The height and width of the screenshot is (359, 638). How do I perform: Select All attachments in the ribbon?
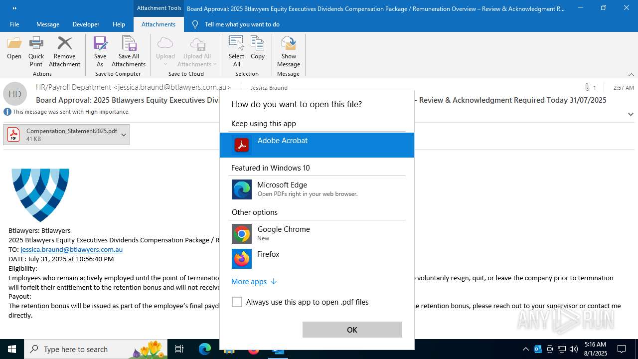[x=237, y=51]
